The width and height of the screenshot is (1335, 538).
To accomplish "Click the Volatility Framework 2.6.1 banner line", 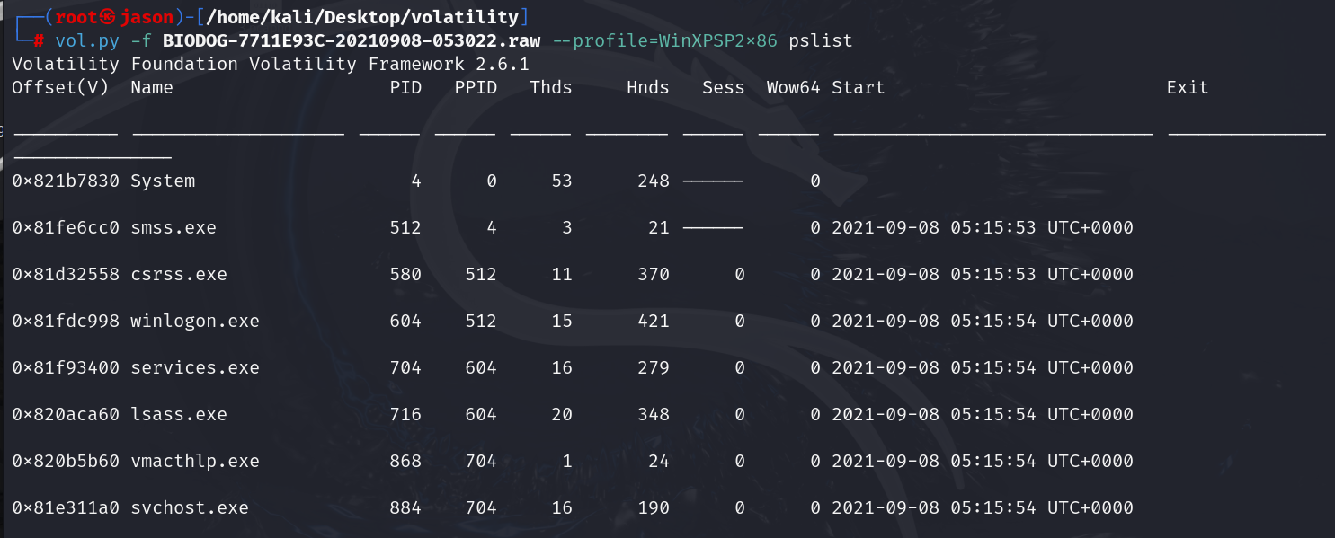I will pos(271,65).
